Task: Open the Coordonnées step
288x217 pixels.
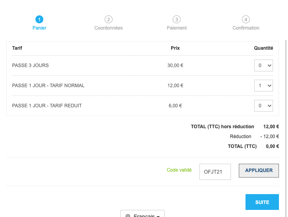Action: click(109, 28)
